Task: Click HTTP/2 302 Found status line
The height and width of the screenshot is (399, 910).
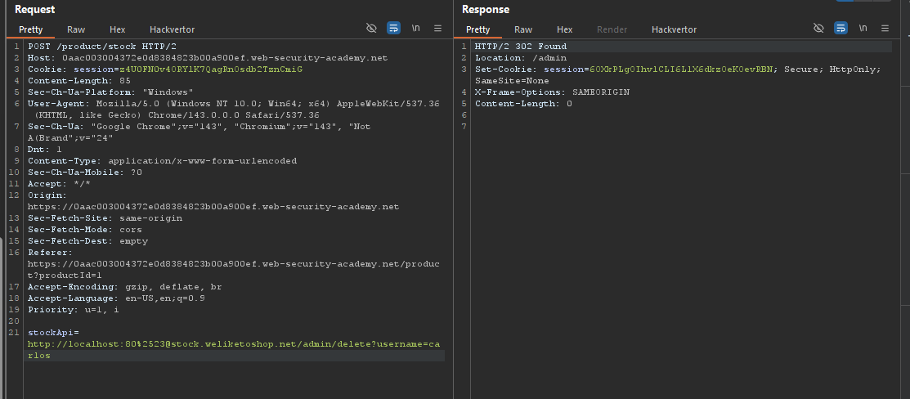Action: point(521,47)
